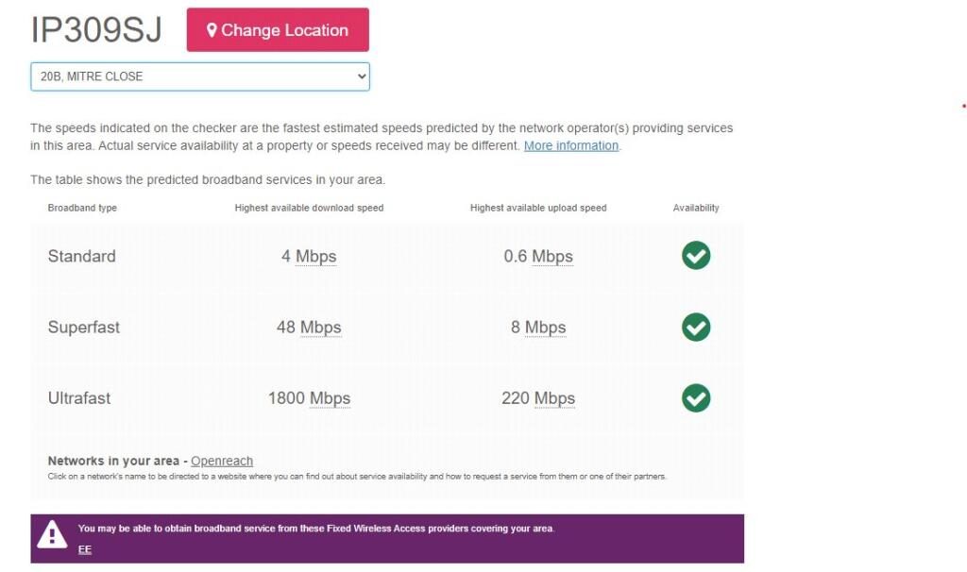This screenshot has height=572, width=967.
Task: Click Mbps abbreviation beside Superfast 8 upload
Action: coord(545,328)
